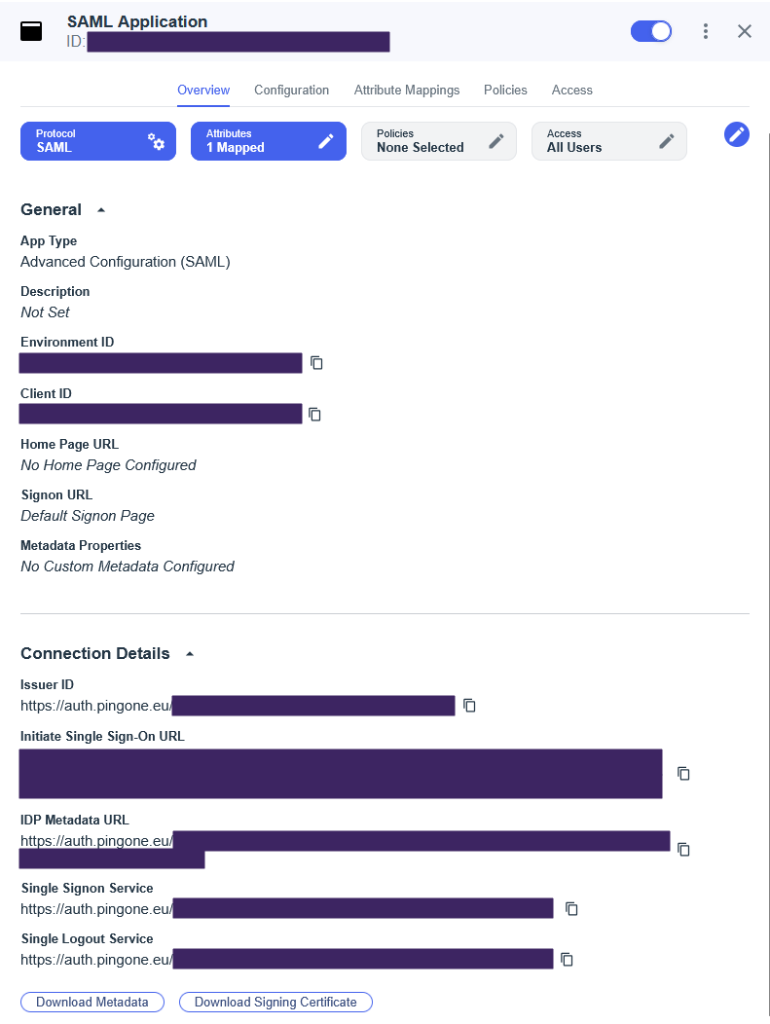This screenshot has width=770, height=1024.
Task: Go to the Access tab
Action: click(572, 91)
